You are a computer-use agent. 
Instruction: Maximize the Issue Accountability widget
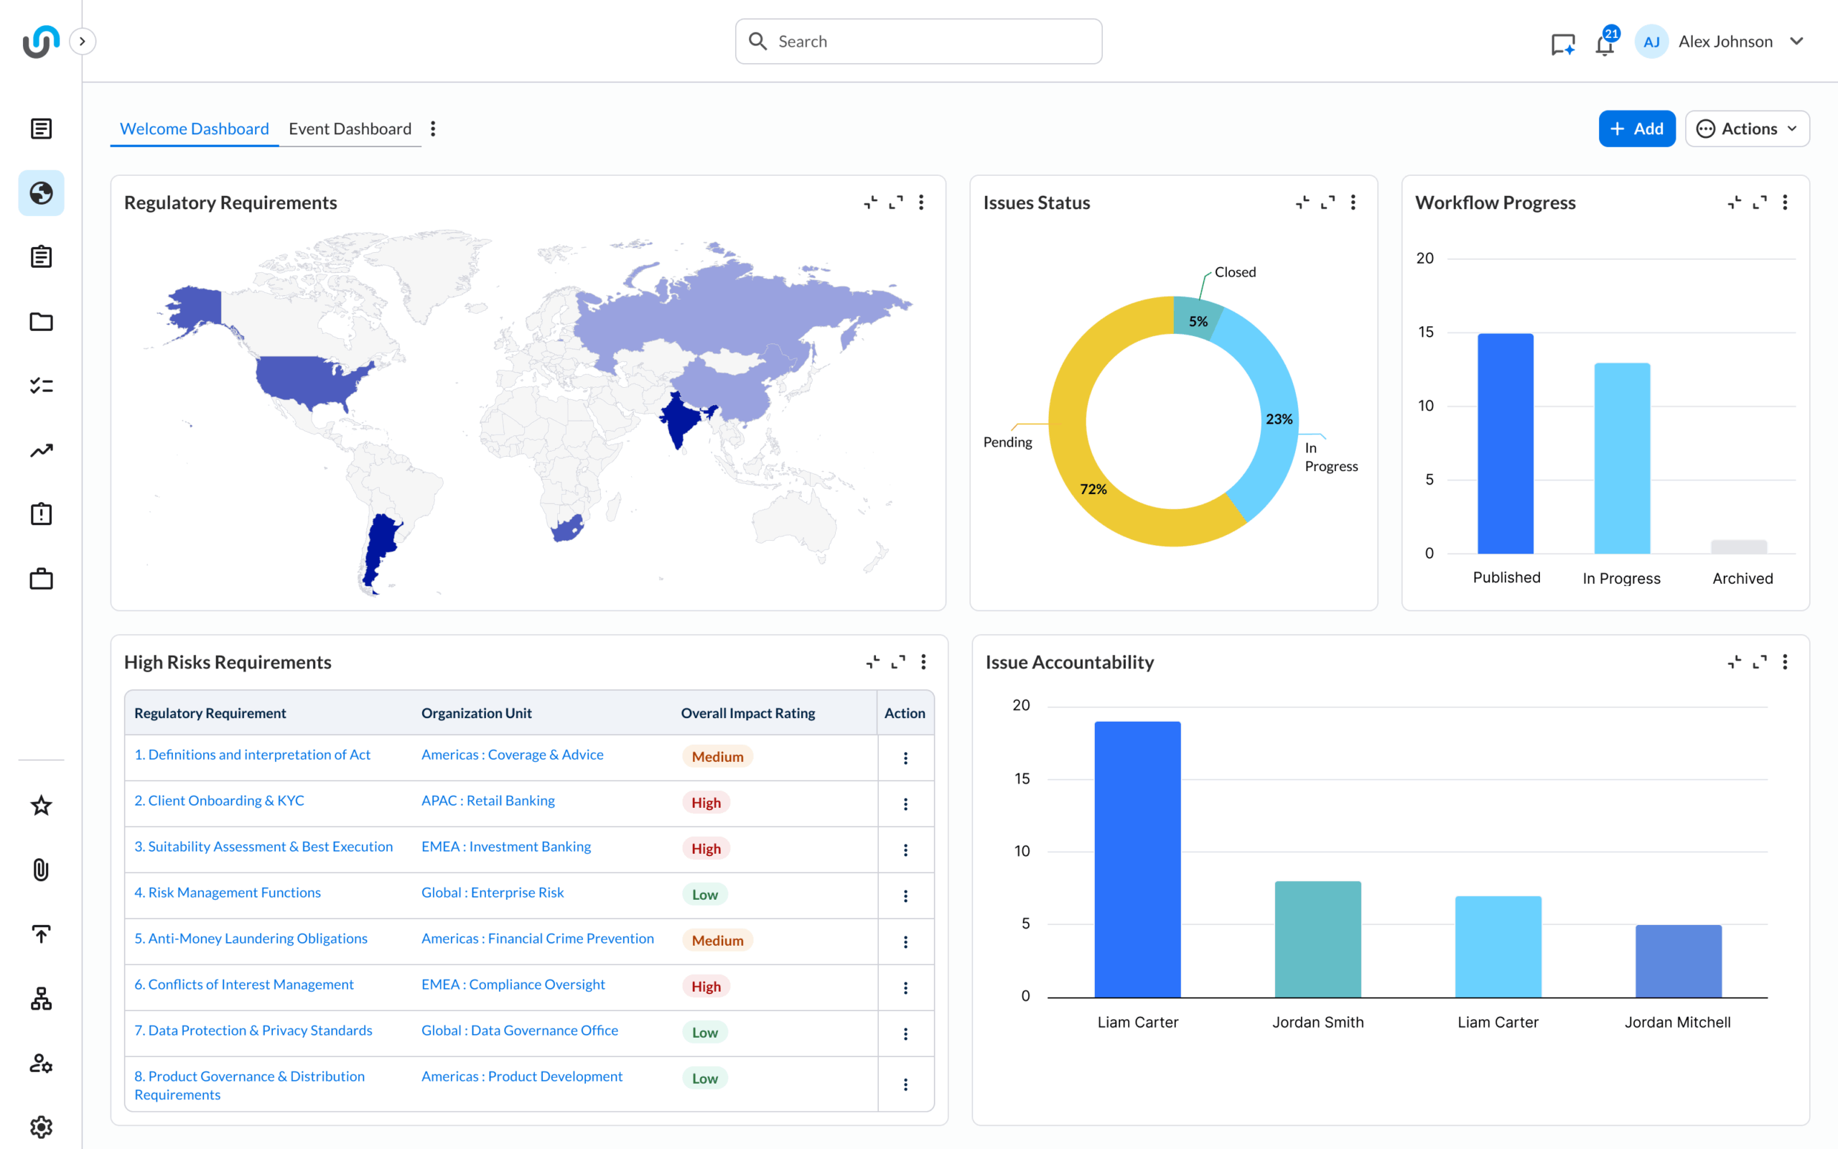pyautogui.click(x=1759, y=662)
